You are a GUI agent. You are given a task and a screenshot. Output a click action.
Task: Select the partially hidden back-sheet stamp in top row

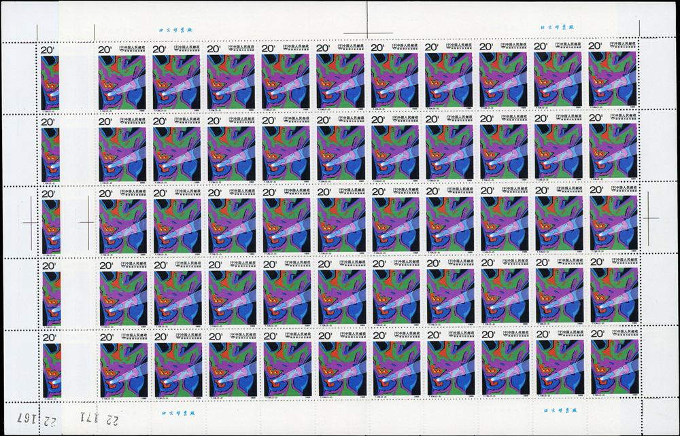(x=50, y=76)
